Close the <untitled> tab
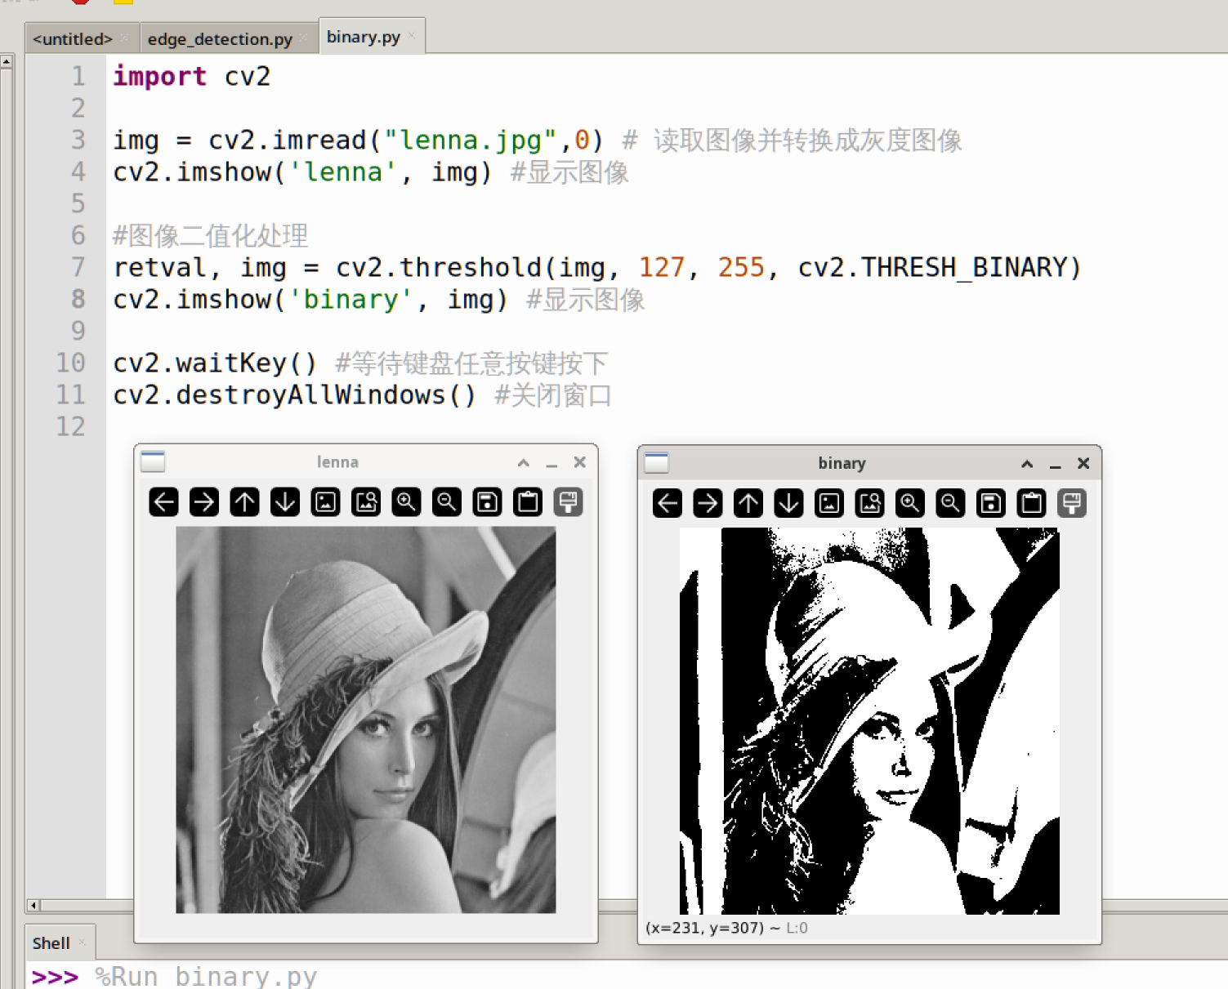Screen dimensions: 1228x989 (124, 38)
